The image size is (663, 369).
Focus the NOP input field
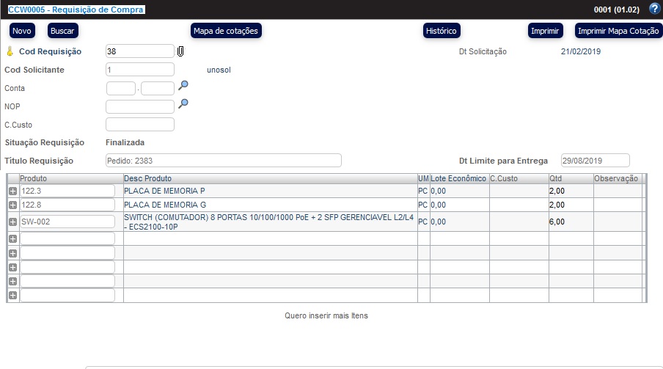[140, 106]
